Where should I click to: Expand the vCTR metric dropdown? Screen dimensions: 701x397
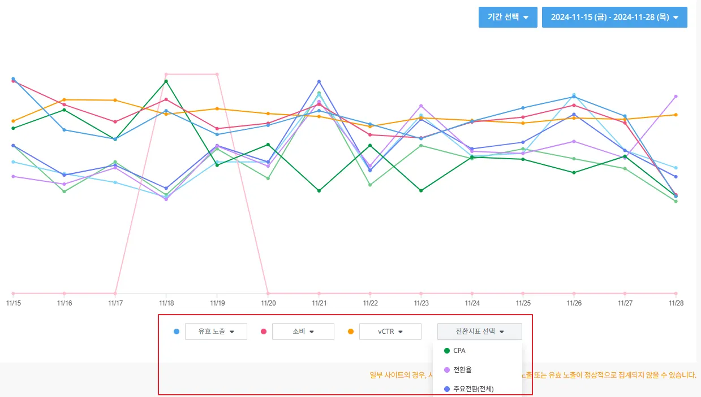coord(390,331)
